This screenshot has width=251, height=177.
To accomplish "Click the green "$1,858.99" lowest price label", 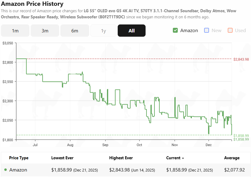I will (x=241, y=135).
